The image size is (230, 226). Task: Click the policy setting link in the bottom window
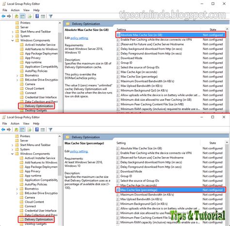click(x=79, y=151)
